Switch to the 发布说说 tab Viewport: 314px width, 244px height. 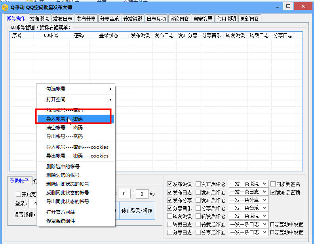pyautogui.click(x=40, y=19)
